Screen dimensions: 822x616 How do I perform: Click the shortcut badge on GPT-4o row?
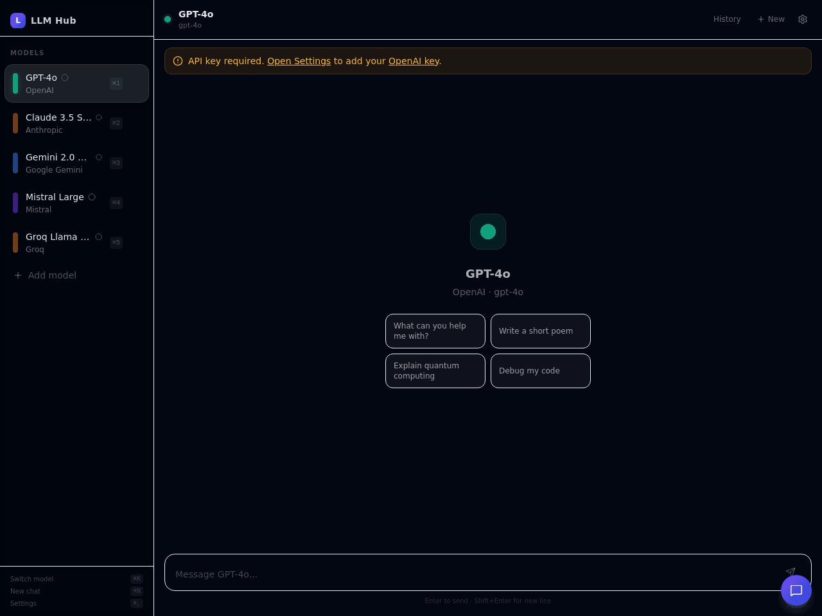coord(116,83)
